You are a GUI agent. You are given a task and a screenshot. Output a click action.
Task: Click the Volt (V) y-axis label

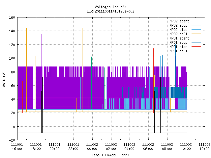tap(4, 79)
